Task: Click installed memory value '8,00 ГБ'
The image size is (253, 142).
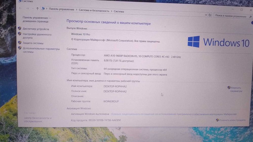Action: click(108, 61)
